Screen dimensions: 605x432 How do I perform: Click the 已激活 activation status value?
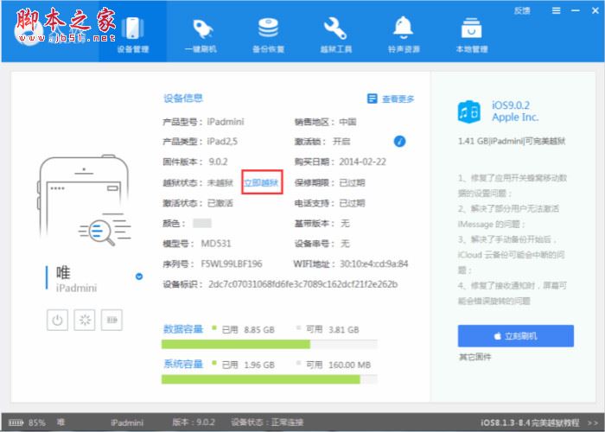click(220, 203)
